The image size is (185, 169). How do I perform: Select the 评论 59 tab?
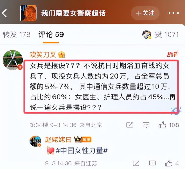pyautogui.click(x=51, y=34)
